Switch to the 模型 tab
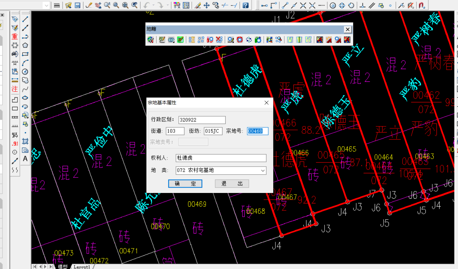 pos(62,266)
